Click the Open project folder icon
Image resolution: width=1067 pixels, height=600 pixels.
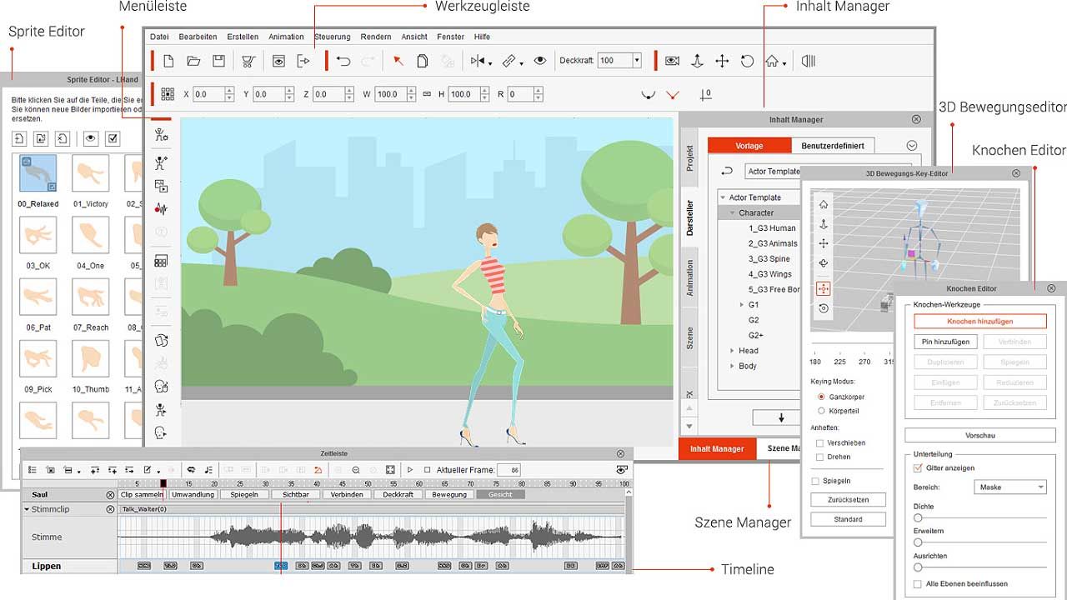193,61
